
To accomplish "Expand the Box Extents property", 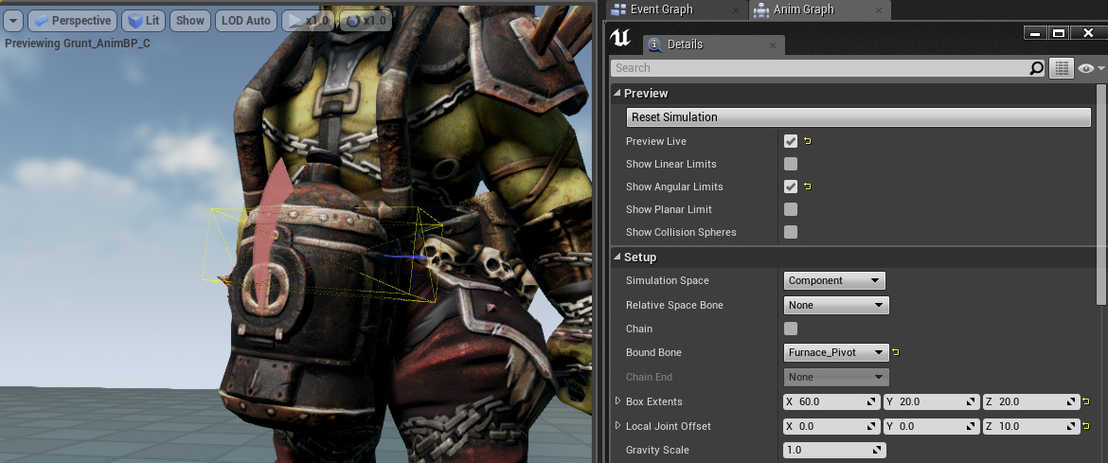I will (617, 401).
